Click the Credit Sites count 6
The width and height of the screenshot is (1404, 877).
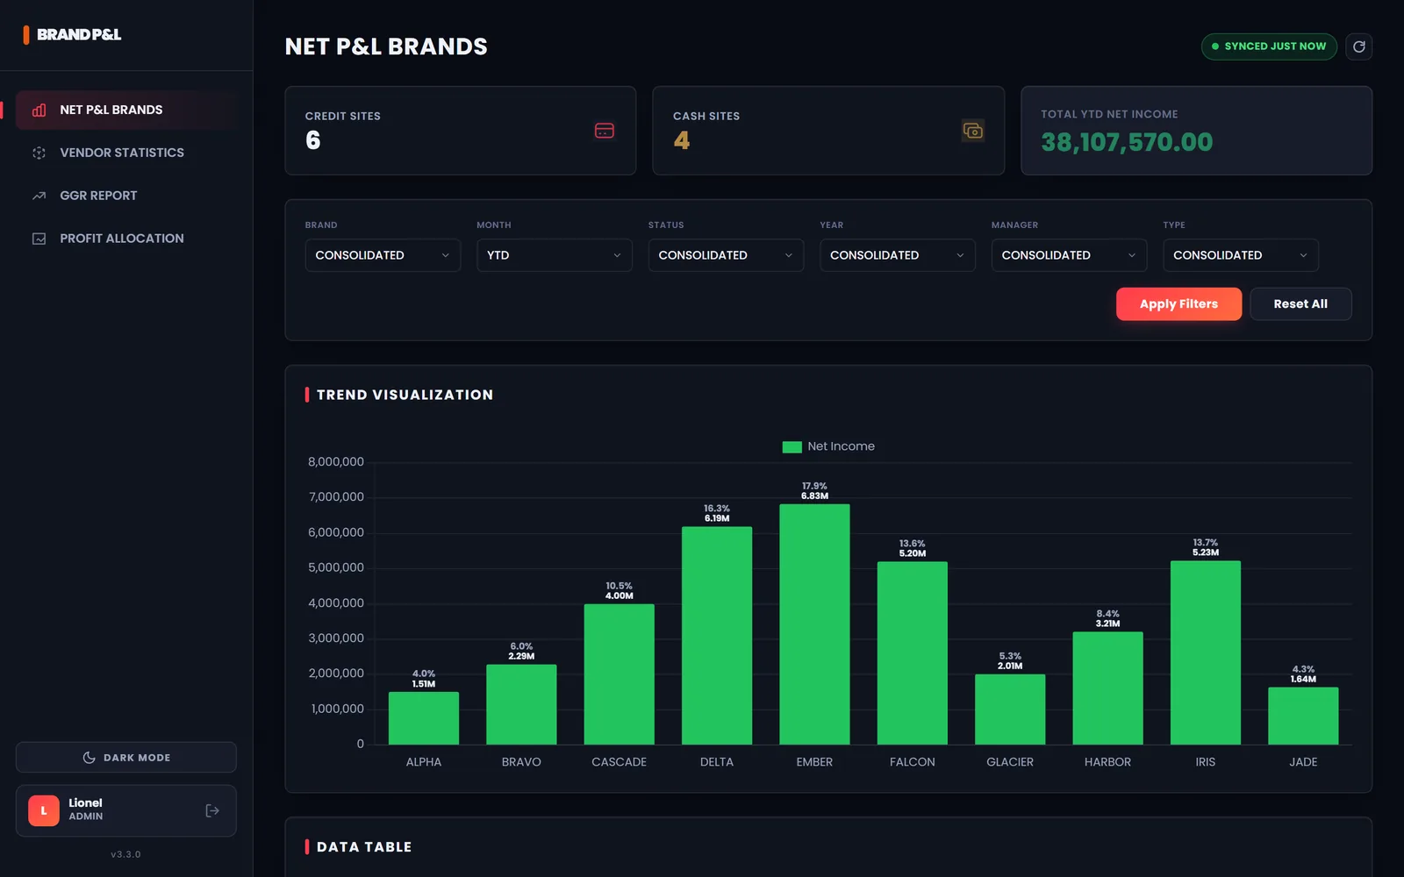point(313,140)
